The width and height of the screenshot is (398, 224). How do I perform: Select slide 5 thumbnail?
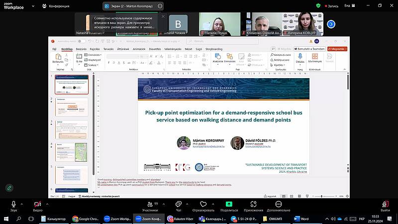coord(72,175)
